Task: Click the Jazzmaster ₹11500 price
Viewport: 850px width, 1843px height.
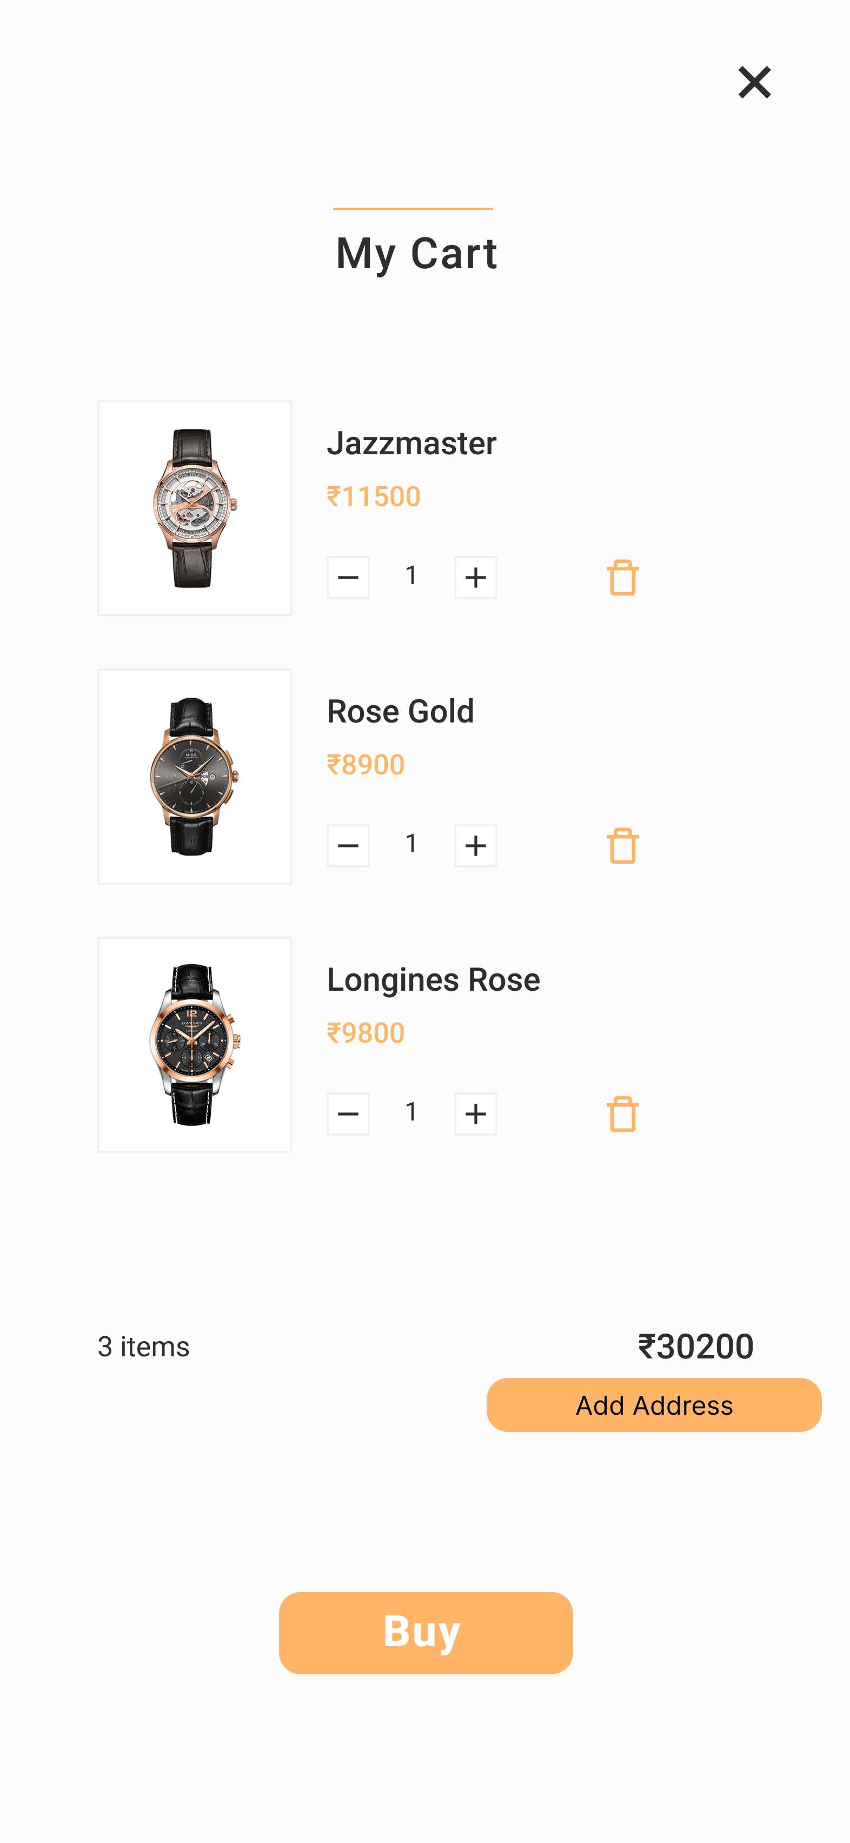Action: pos(374,496)
